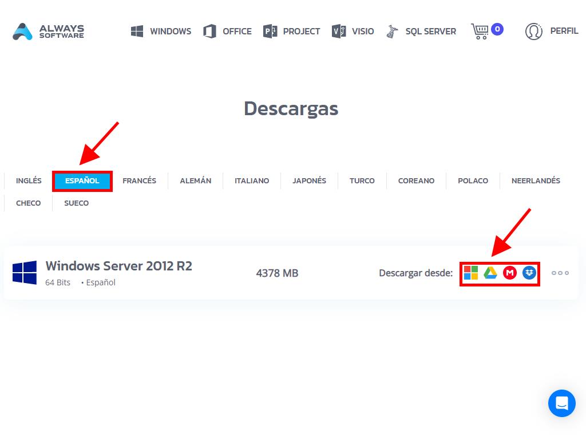Select the CHECO language tab
This screenshot has height=440, width=586.
tap(29, 203)
